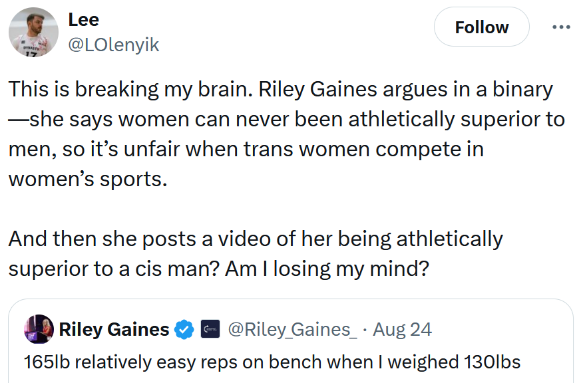Viewport: 581px width, 383px height.
Task: Click Riley Gaines' bold display name
Action: click(x=114, y=329)
